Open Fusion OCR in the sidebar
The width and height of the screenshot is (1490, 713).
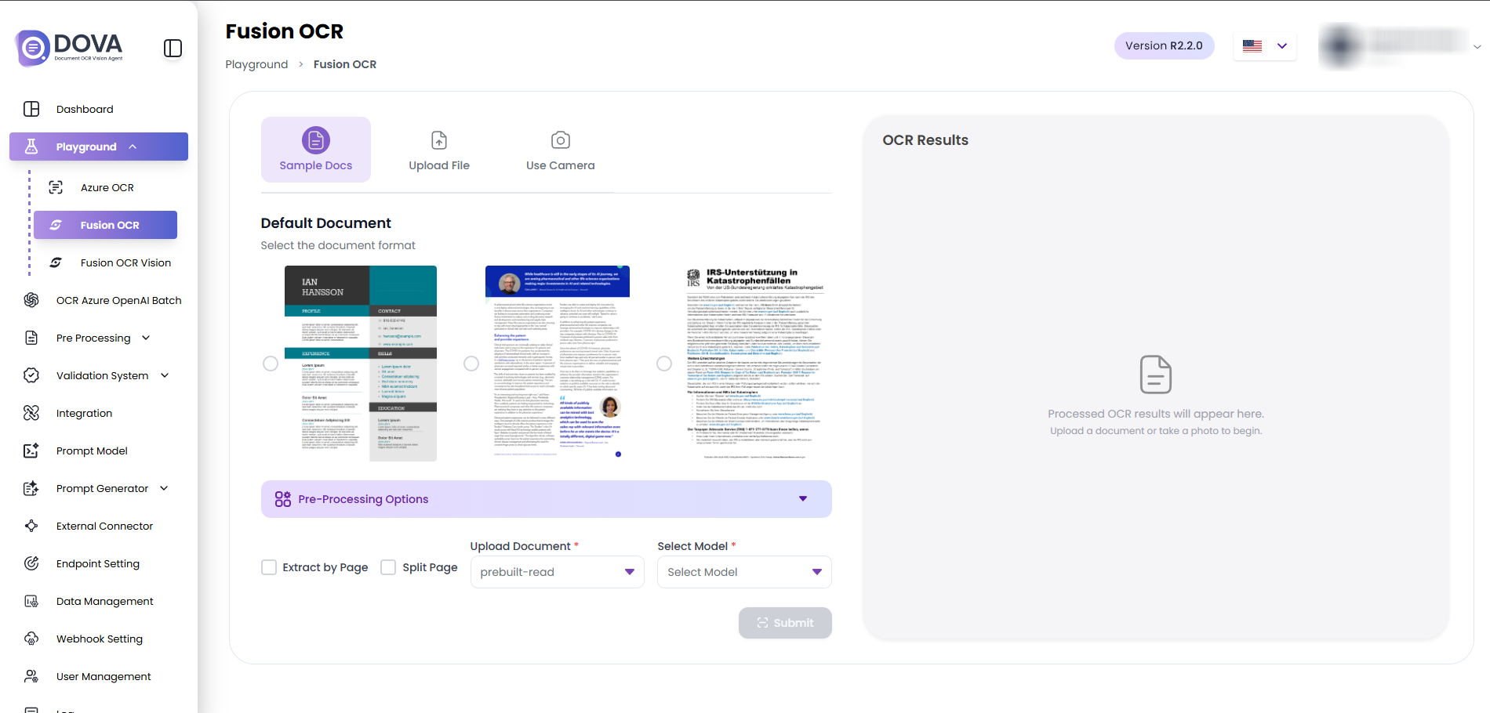click(x=105, y=225)
